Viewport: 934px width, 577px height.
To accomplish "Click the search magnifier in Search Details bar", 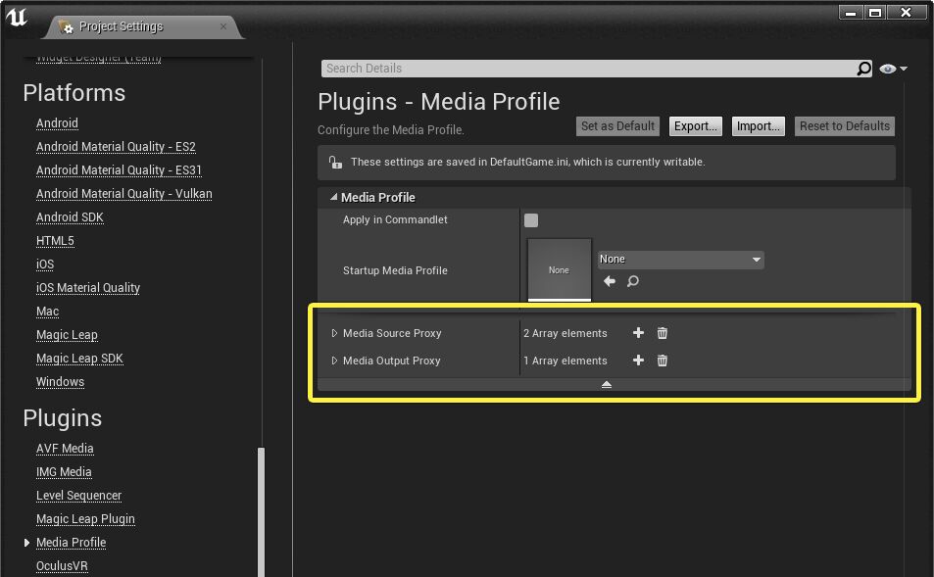I will (863, 69).
